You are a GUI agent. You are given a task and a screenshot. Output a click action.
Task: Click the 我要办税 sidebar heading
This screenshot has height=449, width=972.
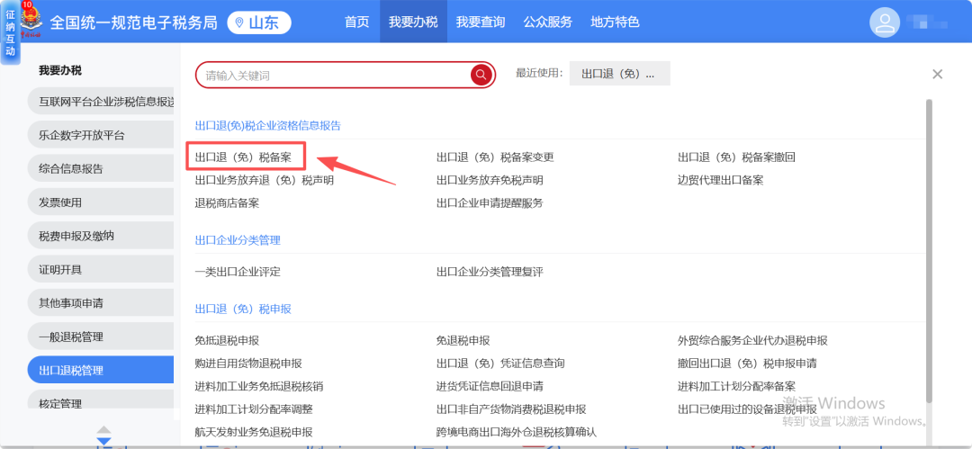(60, 70)
